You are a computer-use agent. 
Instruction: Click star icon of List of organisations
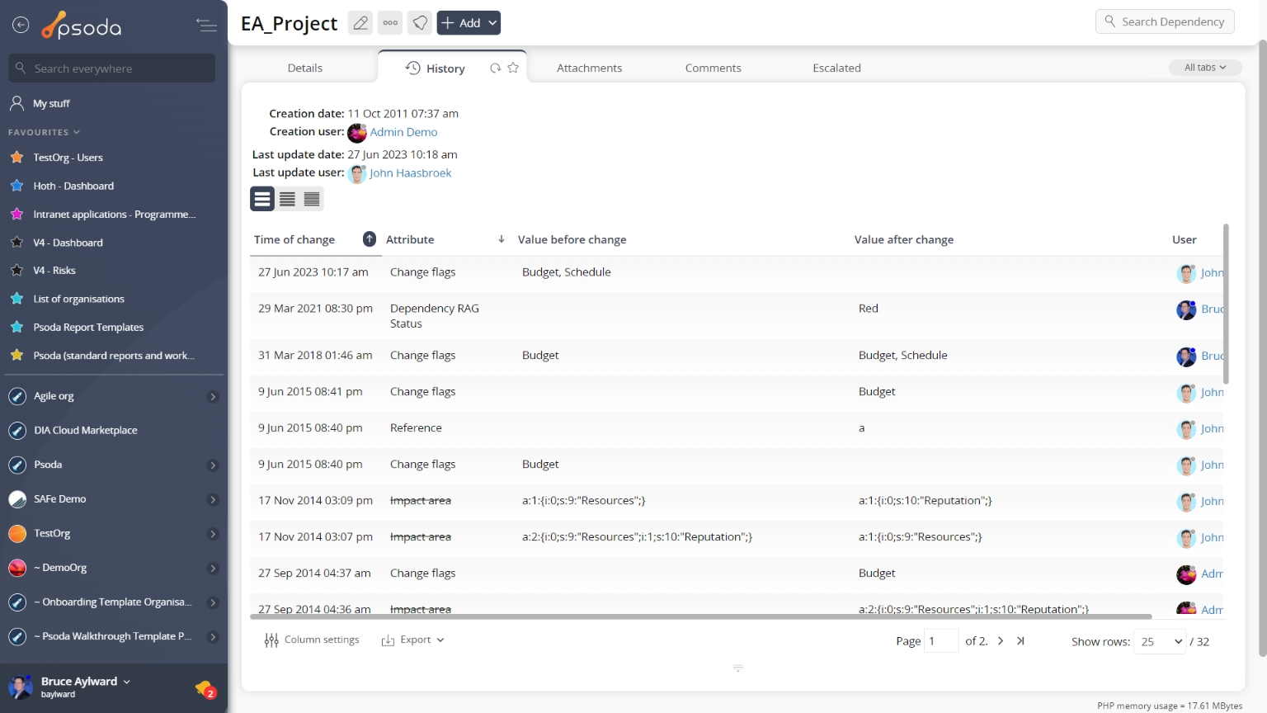pos(16,299)
